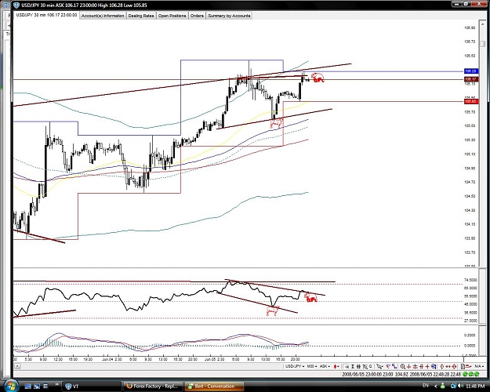
Task: Switch to the Account(s) Information tab
Action: 103,16
